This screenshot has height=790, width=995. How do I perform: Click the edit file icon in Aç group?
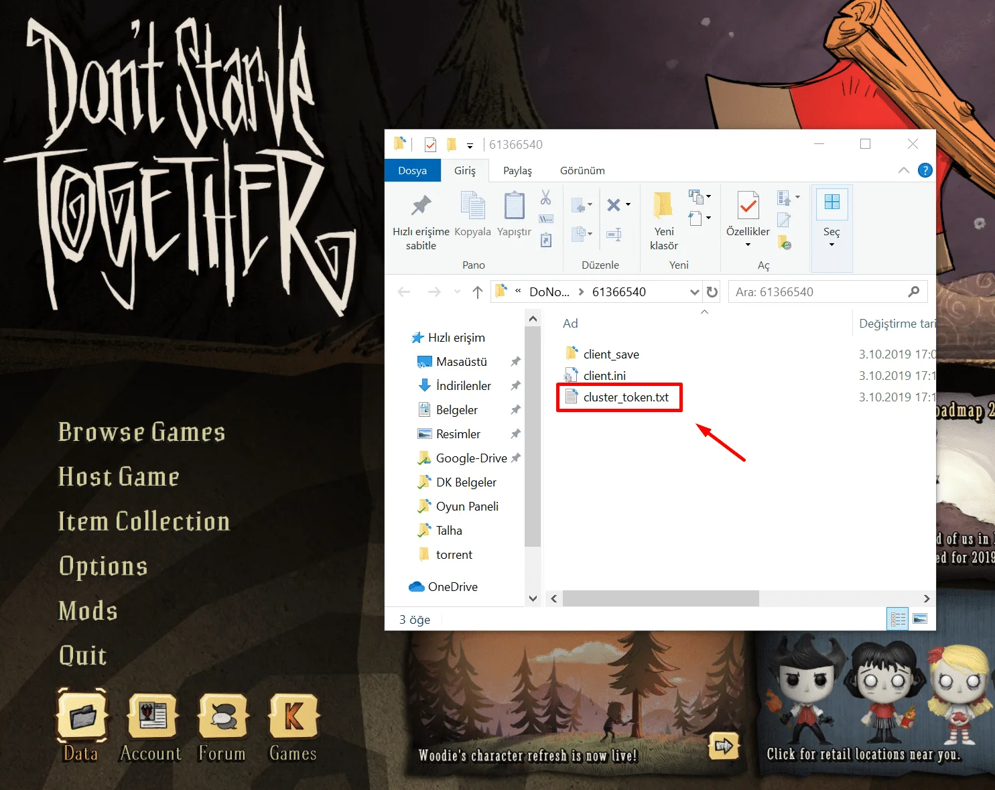[x=784, y=219]
